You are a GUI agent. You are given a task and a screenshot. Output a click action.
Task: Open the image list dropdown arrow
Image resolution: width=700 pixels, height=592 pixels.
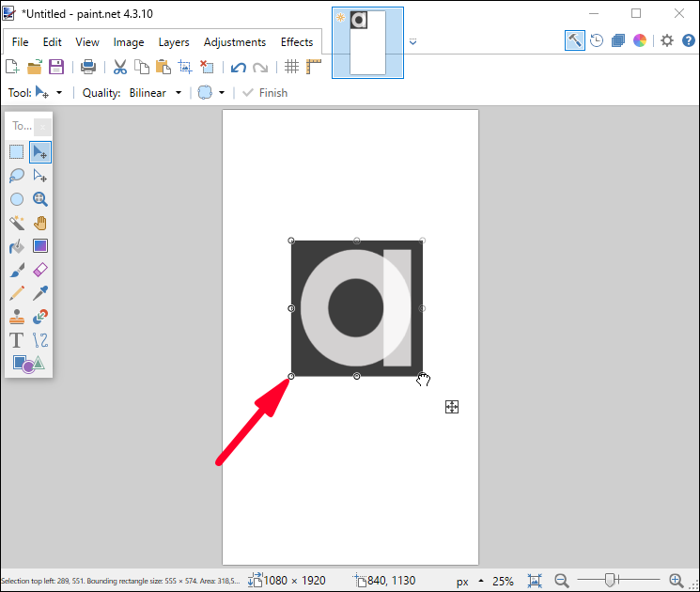pos(412,41)
